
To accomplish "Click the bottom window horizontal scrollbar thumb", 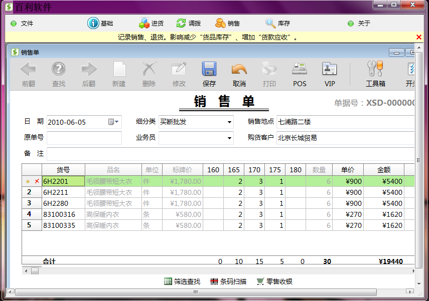I will click(196, 292).
